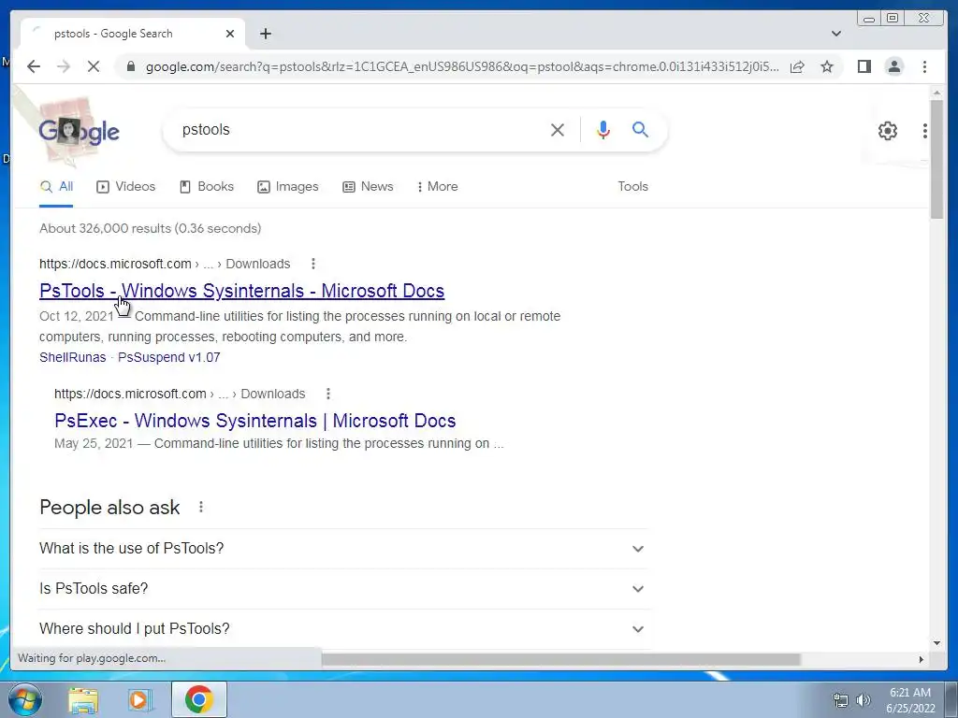958x718 pixels.
Task: Click the horizontal scroll right arrow
Action: 922,659
